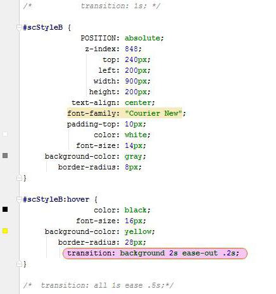Click the background-color value yellow
This screenshot has height=294, width=276.
[x=138, y=232]
